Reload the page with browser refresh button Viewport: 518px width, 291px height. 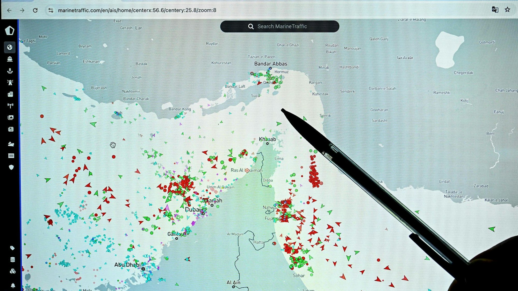[35, 10]
